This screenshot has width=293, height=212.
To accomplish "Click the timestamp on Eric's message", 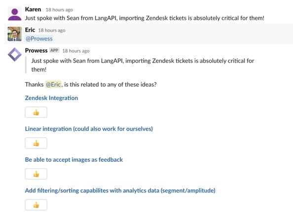I will pyautogui.click(x=52, y=30).
